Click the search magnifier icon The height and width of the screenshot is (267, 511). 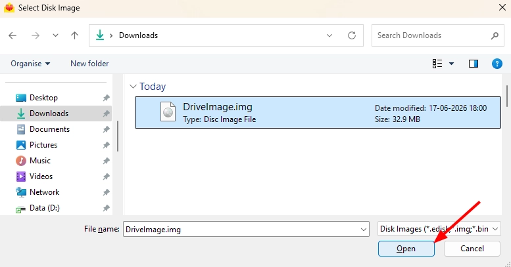click(x=495, y=35)
